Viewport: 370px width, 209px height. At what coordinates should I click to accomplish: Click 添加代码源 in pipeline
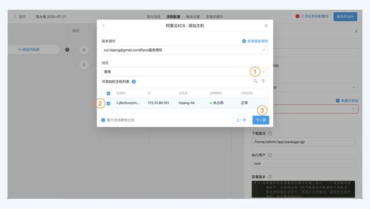(x=28, y=49)
